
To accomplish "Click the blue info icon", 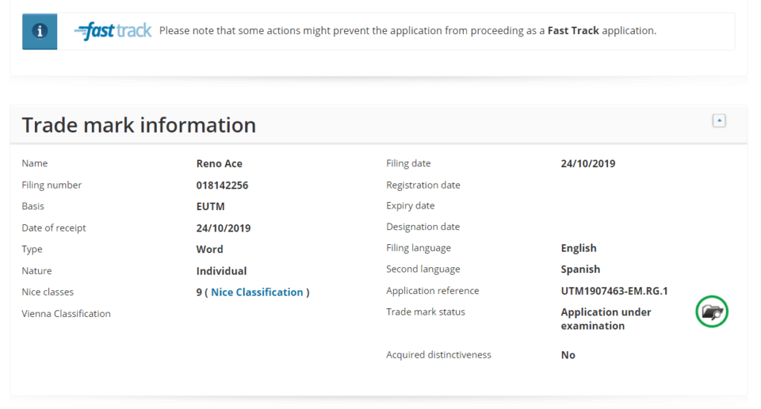I will click(x=40, y=31).
